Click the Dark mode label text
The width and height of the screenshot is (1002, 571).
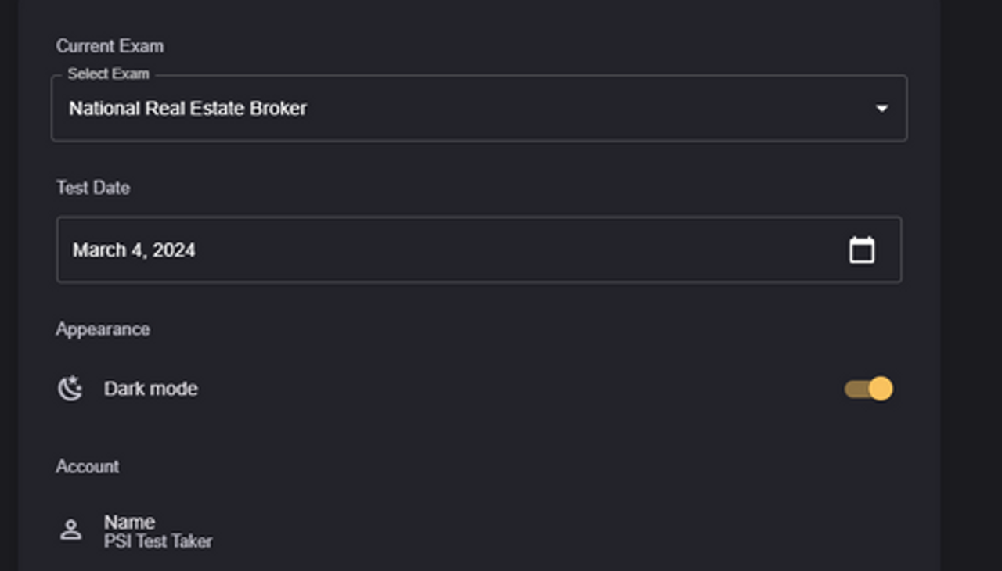point(150,389)
